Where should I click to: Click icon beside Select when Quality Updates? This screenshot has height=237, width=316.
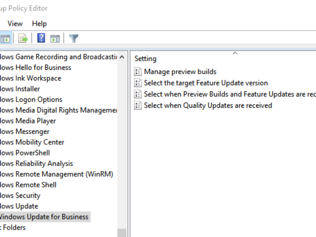point(138,105)
